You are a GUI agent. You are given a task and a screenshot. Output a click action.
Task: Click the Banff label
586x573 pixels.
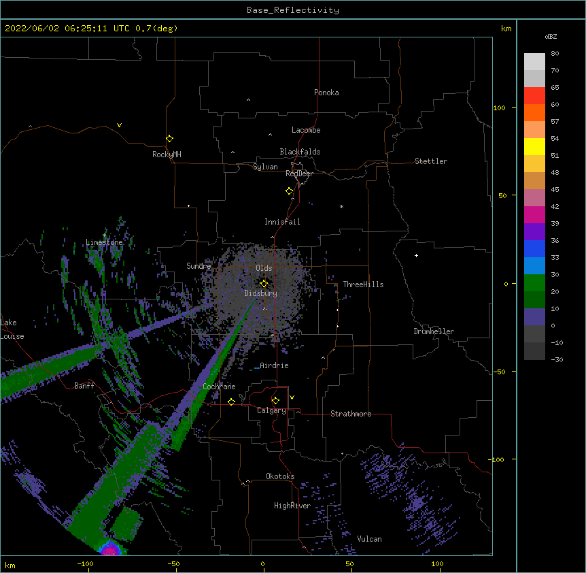click(x=84, y=386)
